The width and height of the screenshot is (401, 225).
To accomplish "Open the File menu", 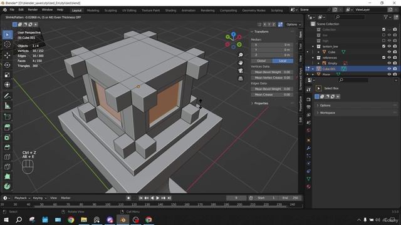I will (x=12, y=10).
